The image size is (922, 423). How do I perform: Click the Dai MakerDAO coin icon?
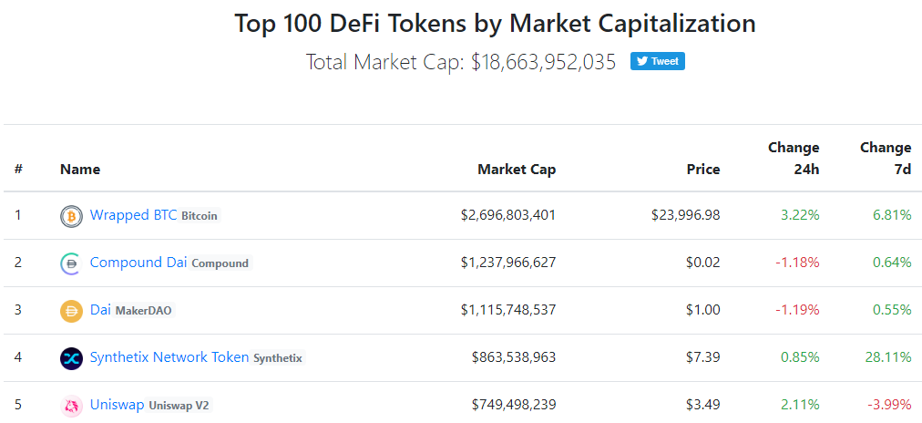pos(71,311)
